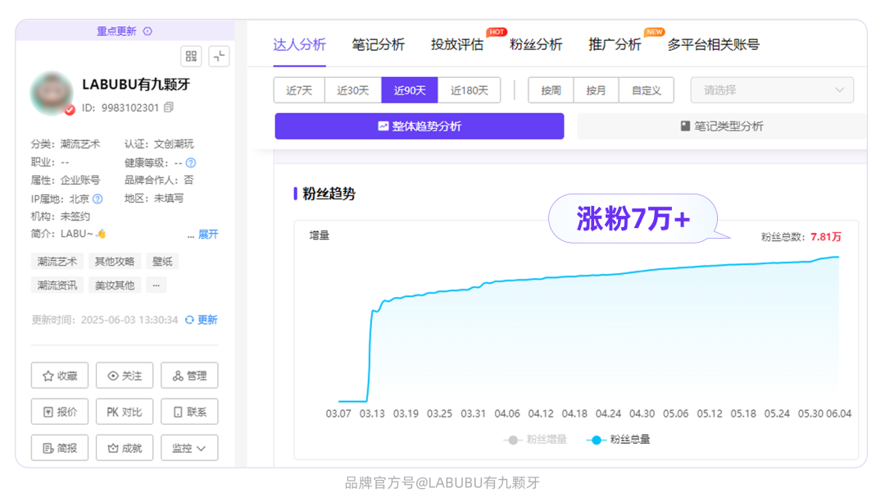Switch to 笔记类型分析 view

[721, 126]
